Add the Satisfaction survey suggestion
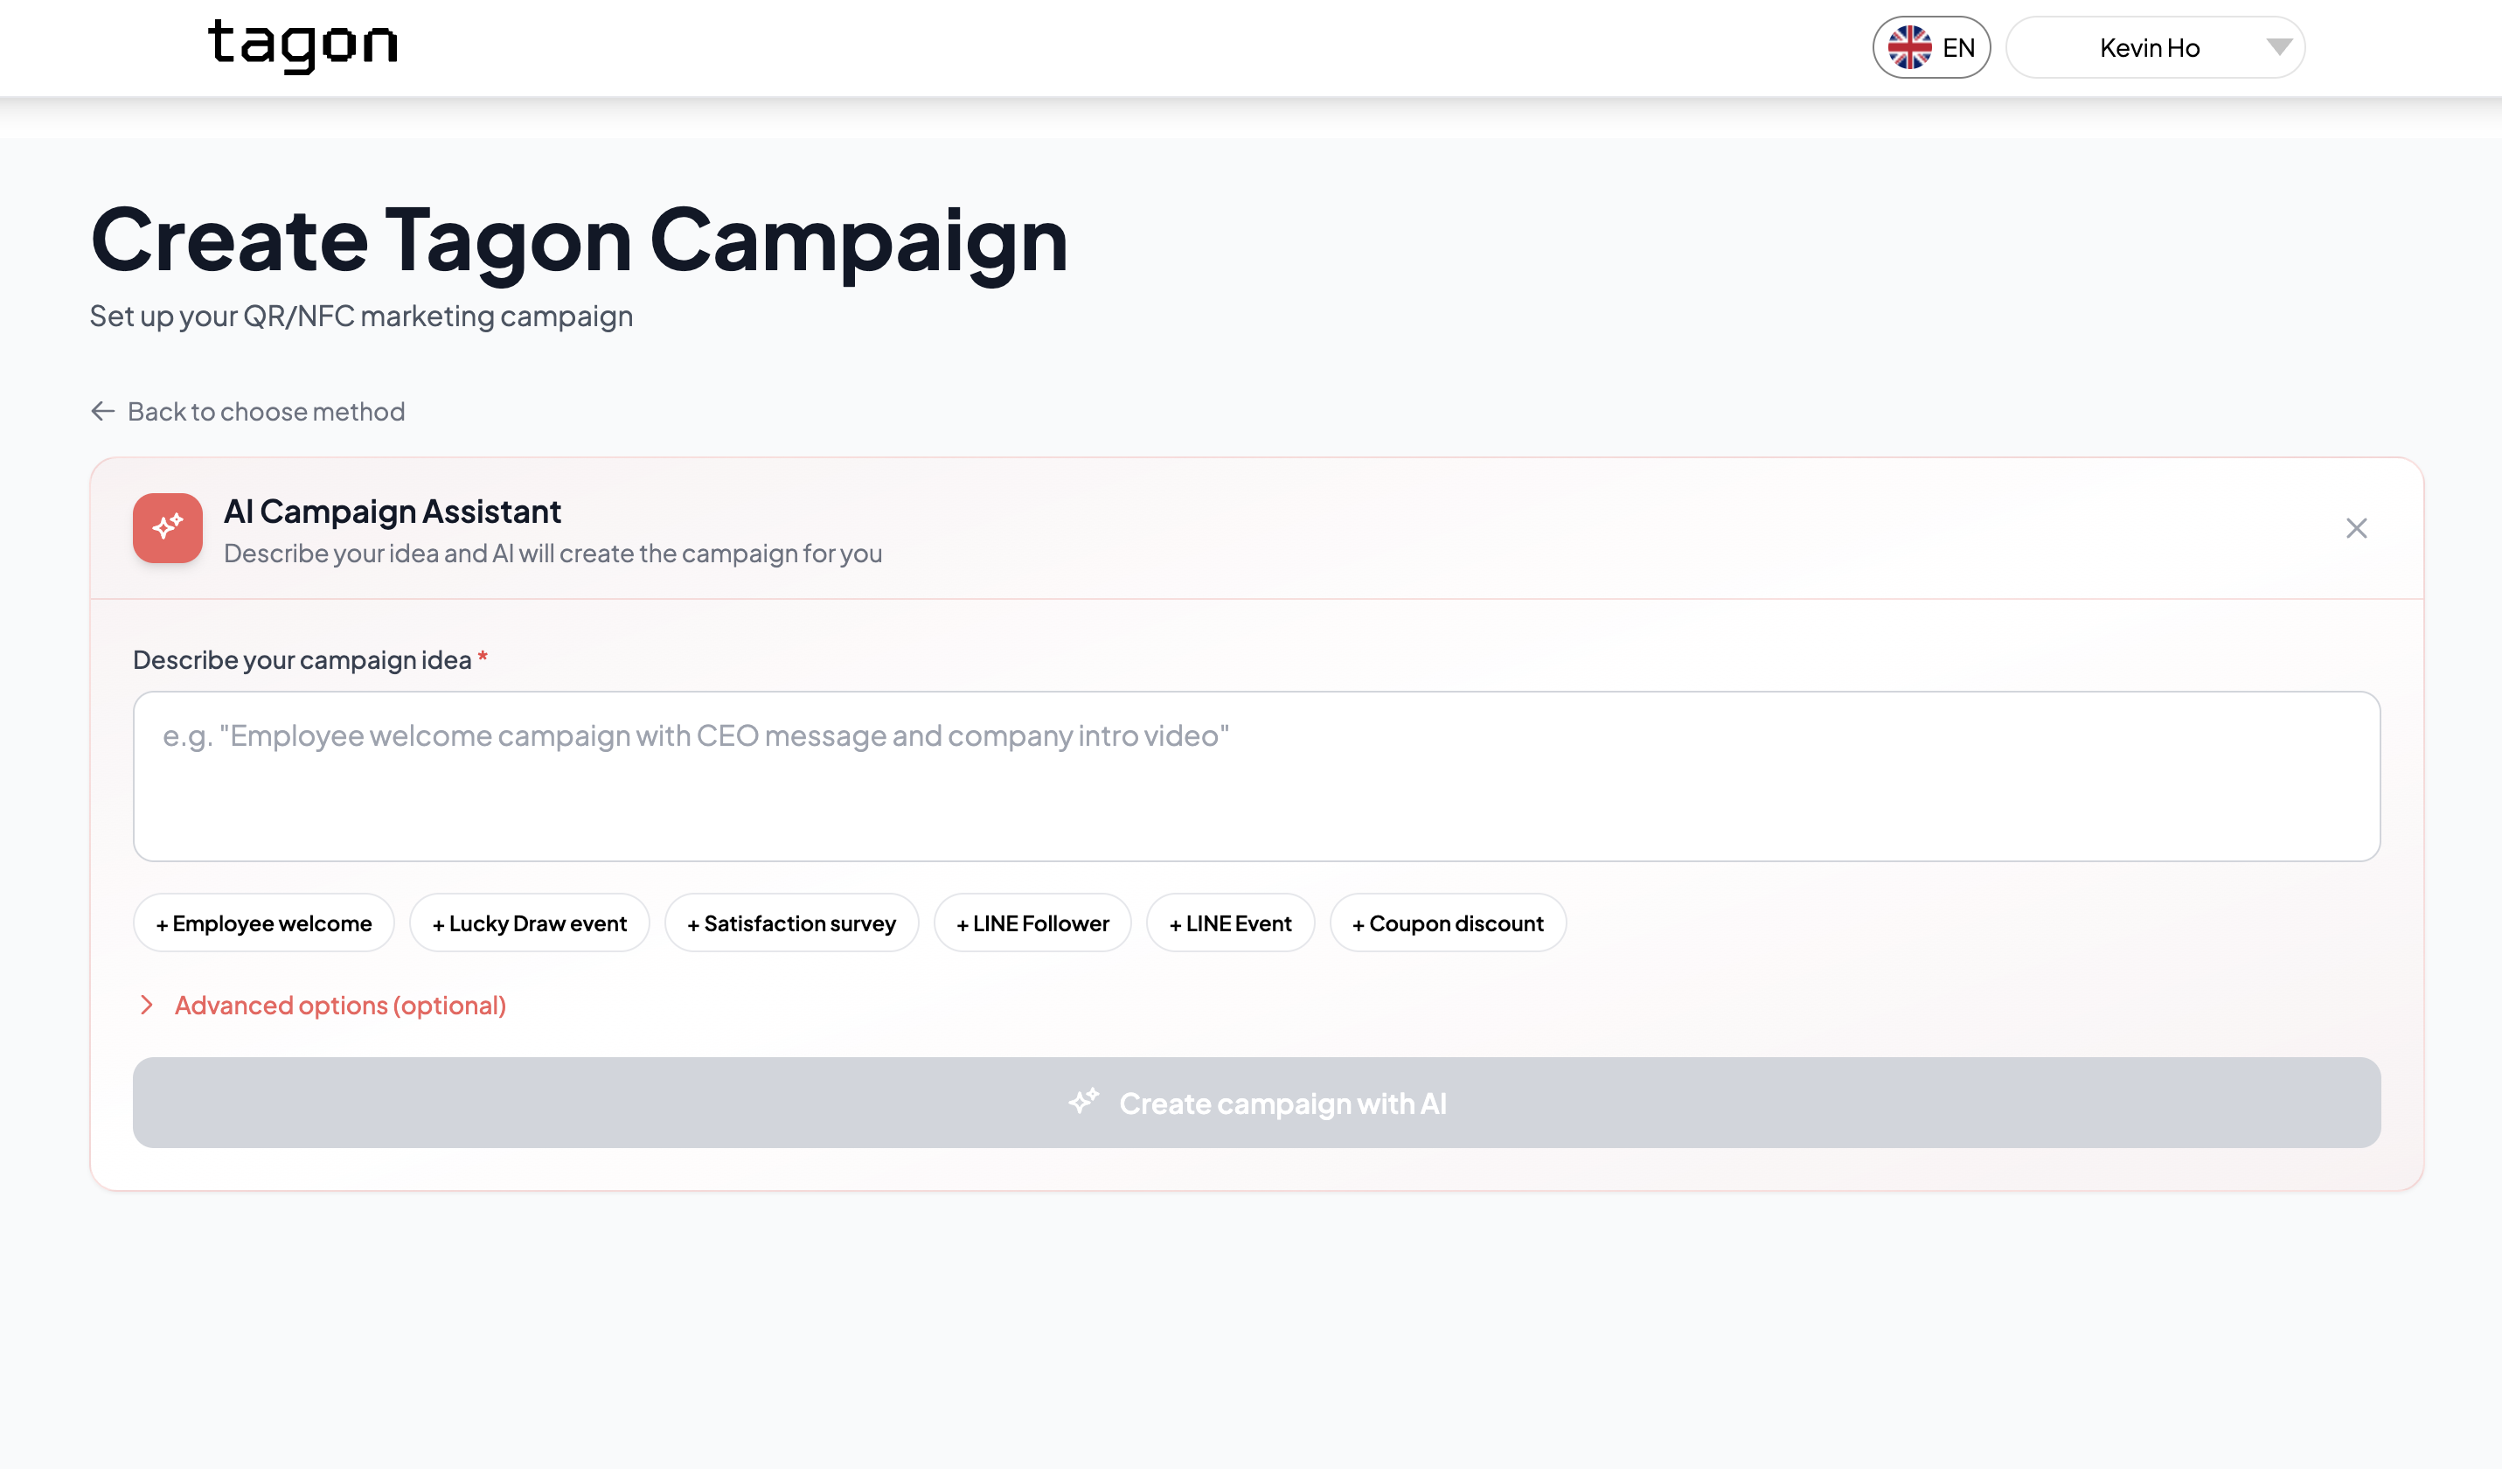Viewport: 2502px width, 1469px height. point(791,922)
